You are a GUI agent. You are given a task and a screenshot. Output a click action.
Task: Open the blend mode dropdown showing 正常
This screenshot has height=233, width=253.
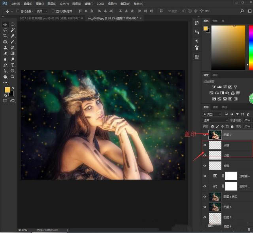215,120
